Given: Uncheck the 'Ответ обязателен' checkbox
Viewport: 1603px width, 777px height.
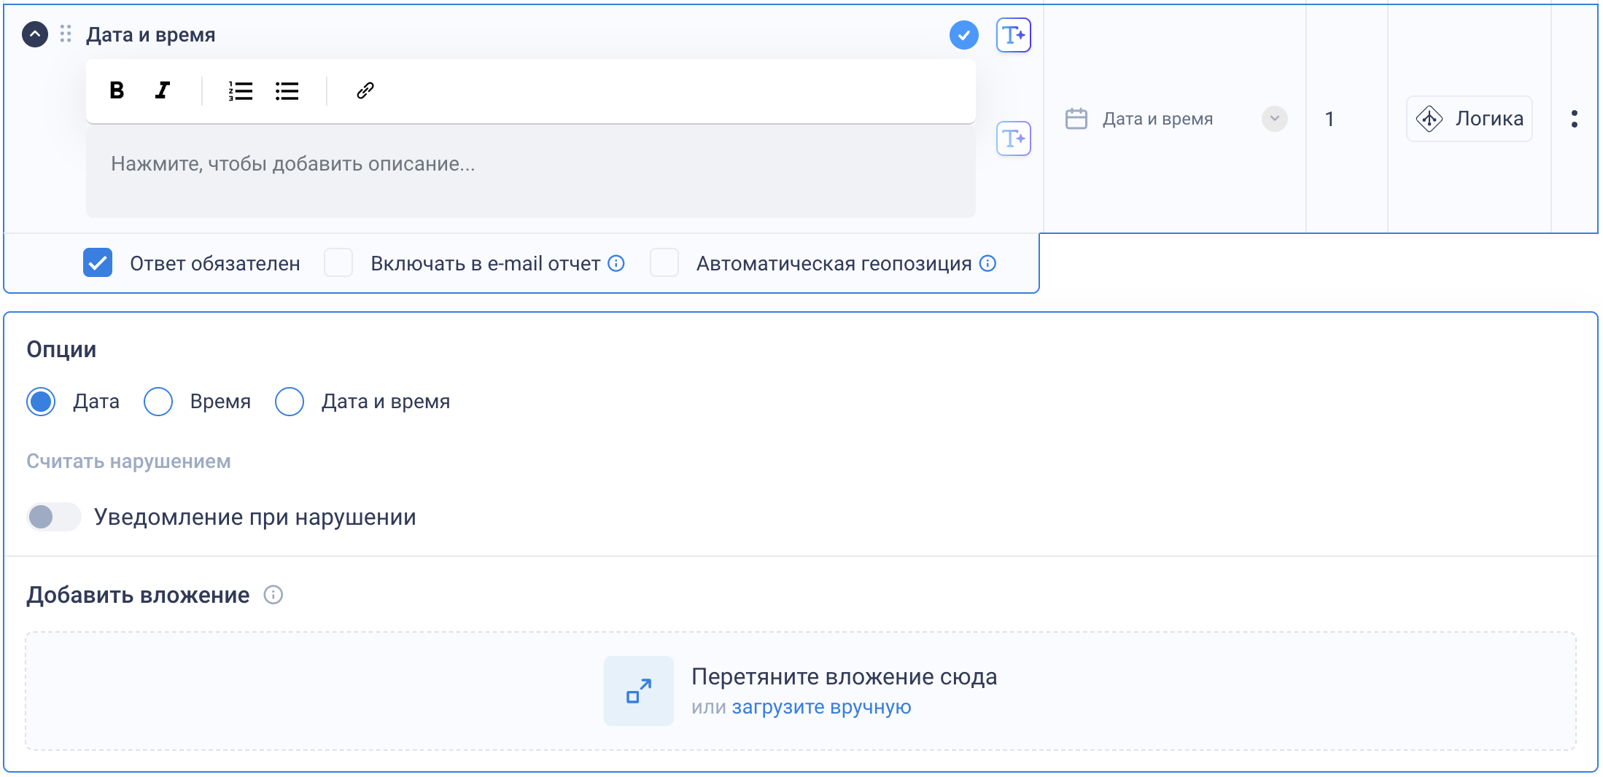Looking at the screenshot, I should (98, 263).
